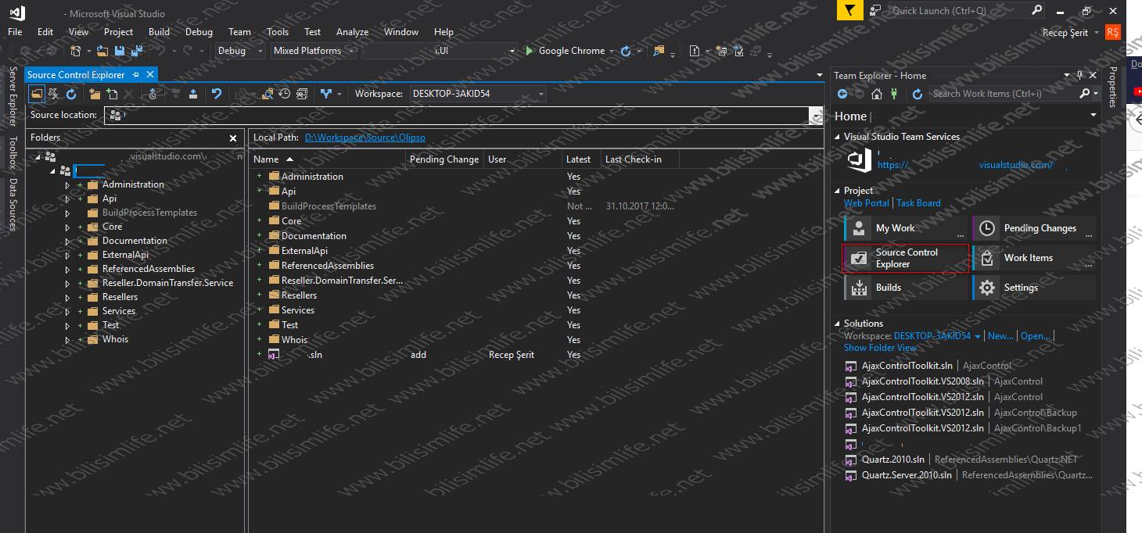Open the Source location dropdown arrow
This screenshot has height=533, width=1142.
pyautogui.click(x=817, y=116)
